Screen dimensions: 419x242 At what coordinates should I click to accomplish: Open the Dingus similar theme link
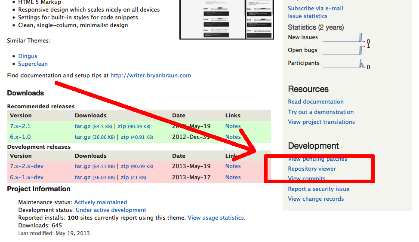point(28,56)
